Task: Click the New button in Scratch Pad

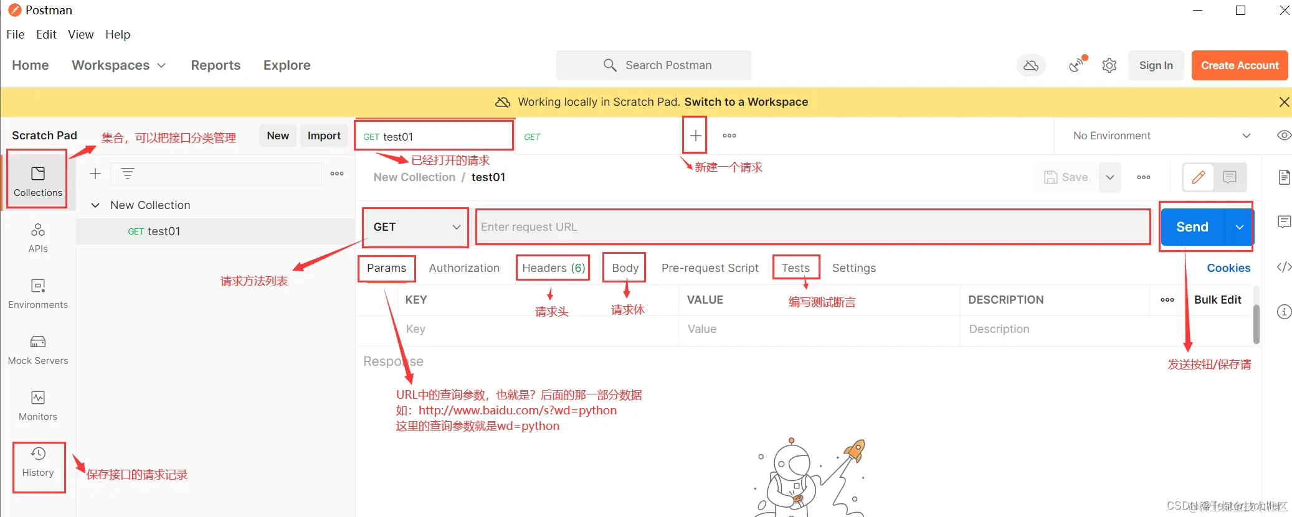Action: tap(278, 136)
